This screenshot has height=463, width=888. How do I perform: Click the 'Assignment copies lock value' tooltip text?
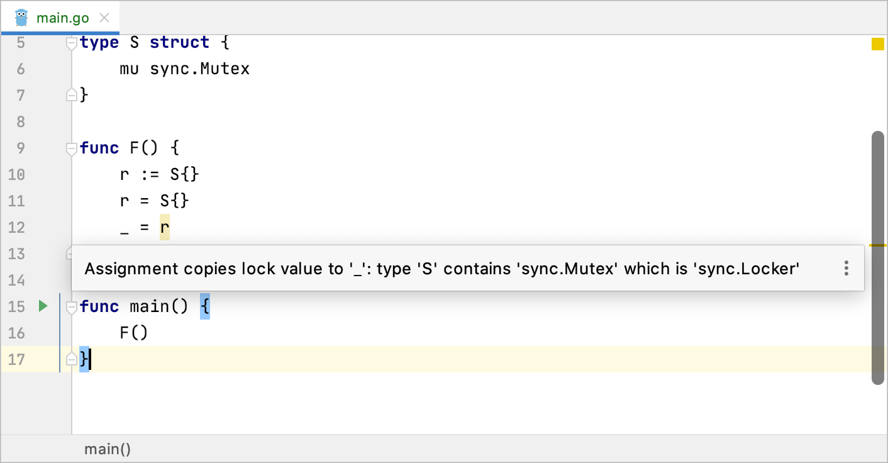442,269
